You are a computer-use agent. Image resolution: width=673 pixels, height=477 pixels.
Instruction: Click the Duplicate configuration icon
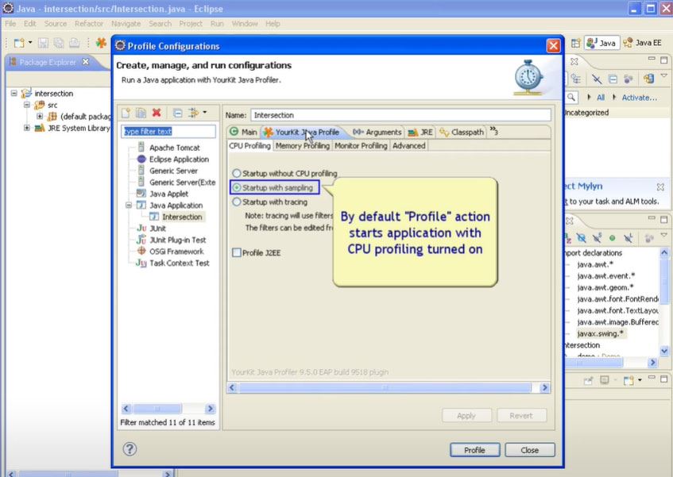click(141, 113)
